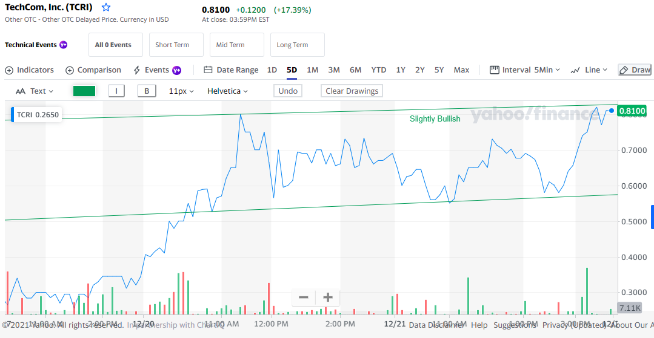Open Comparison plus icon
Viewport: 654px width, 338px height.
point(70,70)
